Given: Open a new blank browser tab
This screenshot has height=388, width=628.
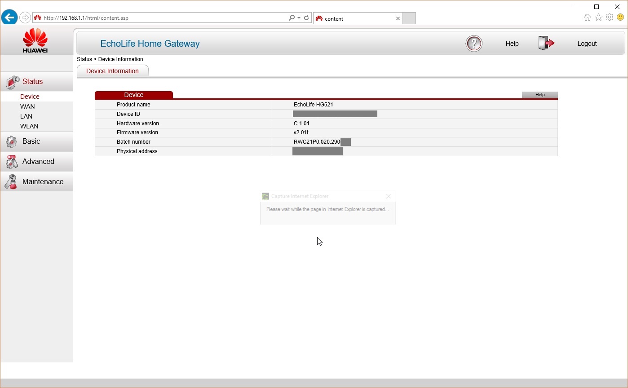Looking at the screenshot, I should point(409,18).
